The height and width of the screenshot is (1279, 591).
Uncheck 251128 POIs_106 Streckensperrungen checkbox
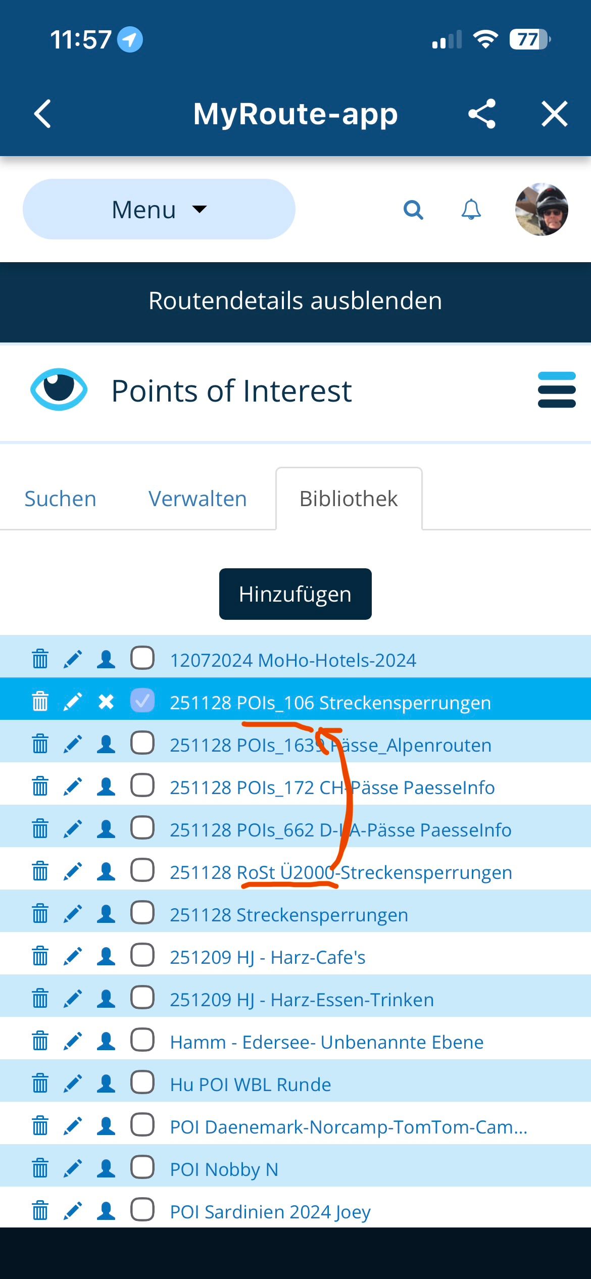142,701
